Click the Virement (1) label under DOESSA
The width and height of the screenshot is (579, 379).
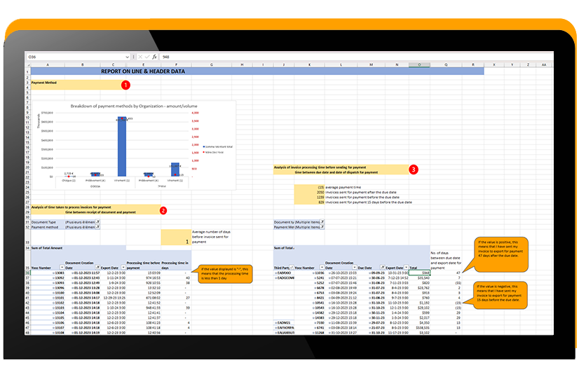[x=122, y=181]
